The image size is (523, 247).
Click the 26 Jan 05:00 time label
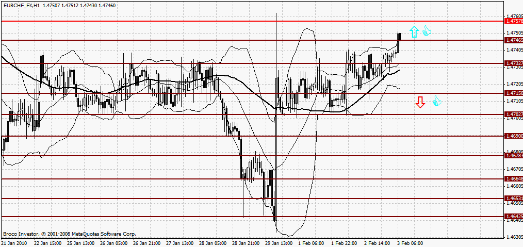114,243
